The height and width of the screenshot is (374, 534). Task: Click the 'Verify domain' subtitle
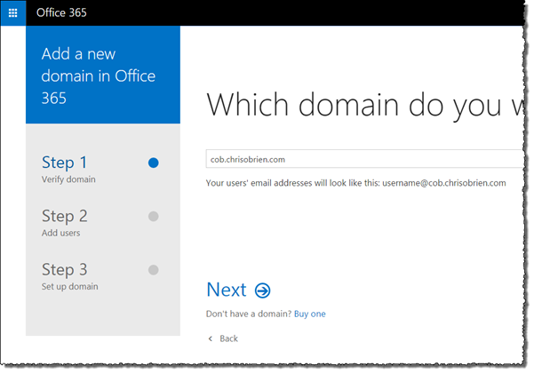[x=68, y=179]
